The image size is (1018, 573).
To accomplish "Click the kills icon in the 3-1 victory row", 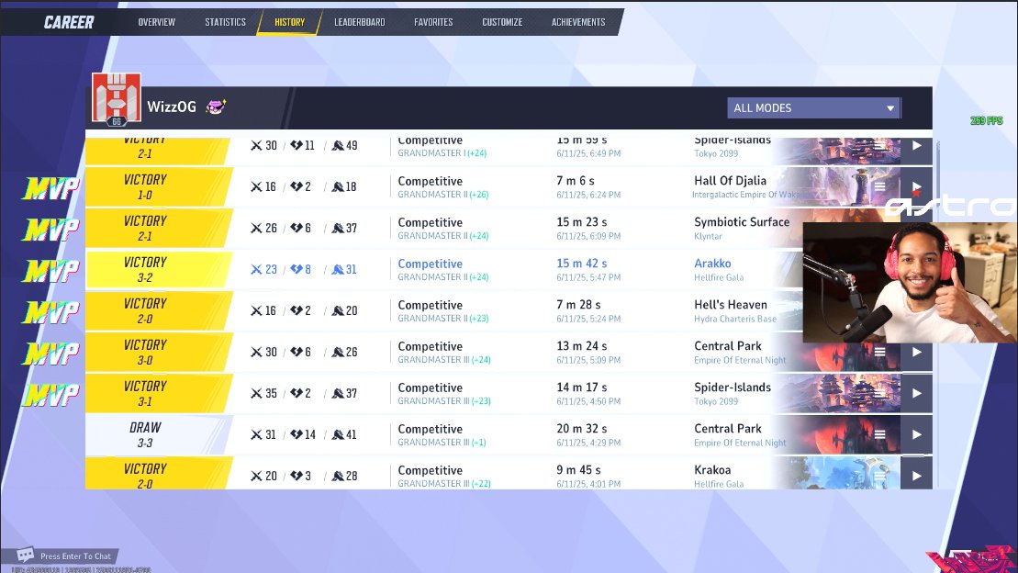I will coord(256,394).
